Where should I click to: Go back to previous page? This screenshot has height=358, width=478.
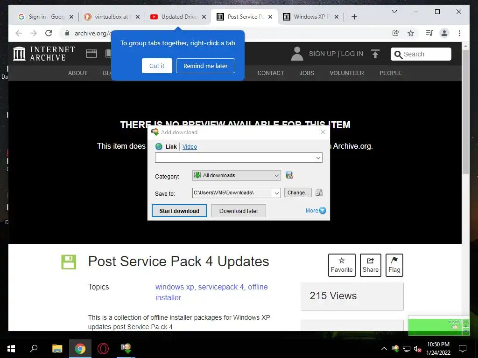click(x=19, y=33)
